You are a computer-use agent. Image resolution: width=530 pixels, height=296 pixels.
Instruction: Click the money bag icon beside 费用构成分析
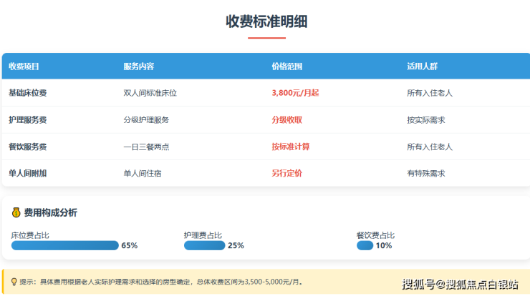point(16,212)
